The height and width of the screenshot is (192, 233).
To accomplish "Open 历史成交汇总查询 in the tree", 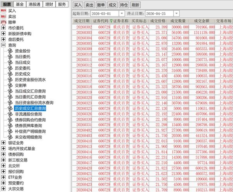I will [x=30, y=108].
